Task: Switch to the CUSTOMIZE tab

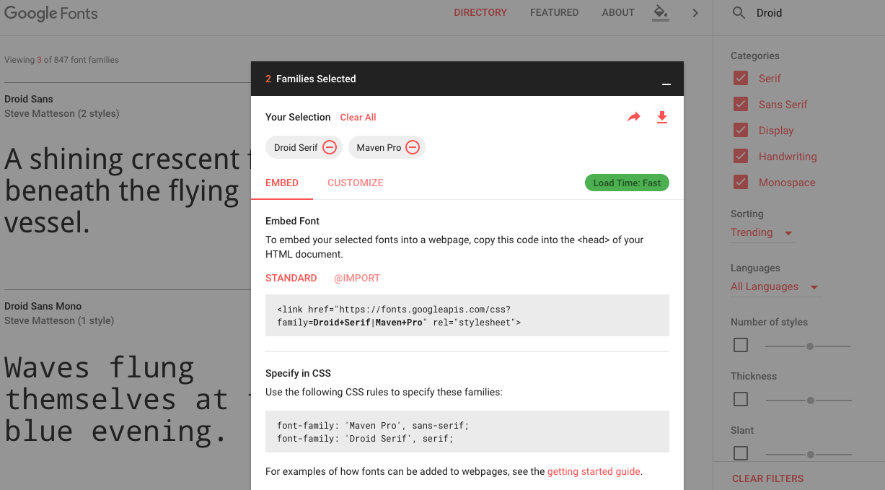Action: (355, 183)
